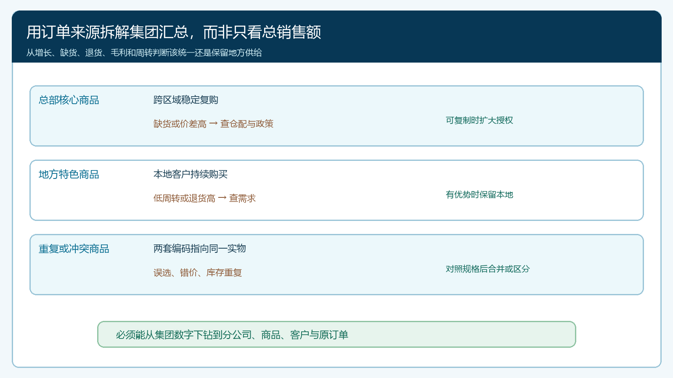Select the text 两套编码指向同一实物

(200, 249)
